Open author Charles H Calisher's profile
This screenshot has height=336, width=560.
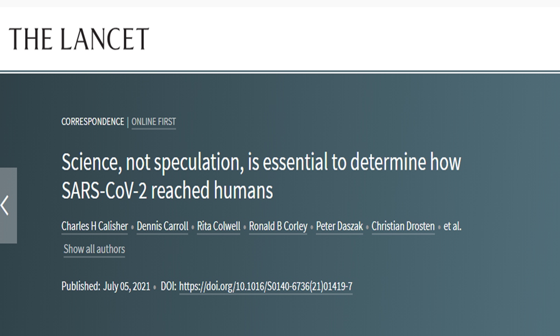pos(95,227)
